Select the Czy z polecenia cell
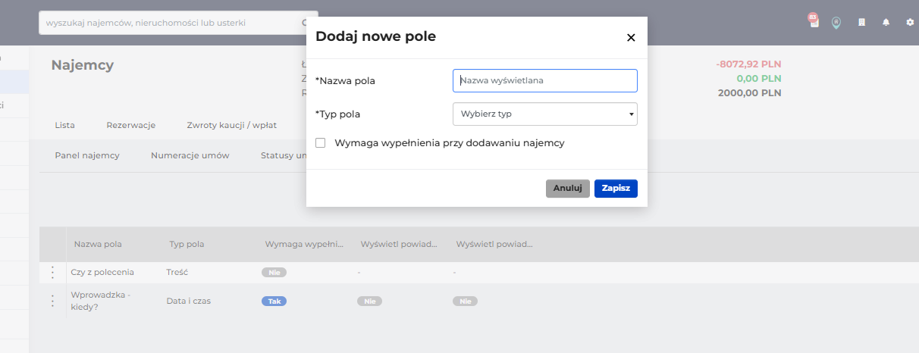The image size is (919, 353). pos(102,272)
